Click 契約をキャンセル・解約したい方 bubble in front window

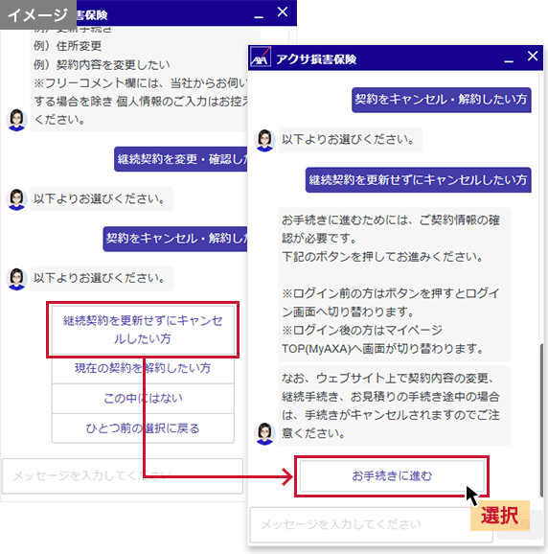point(442,100)
